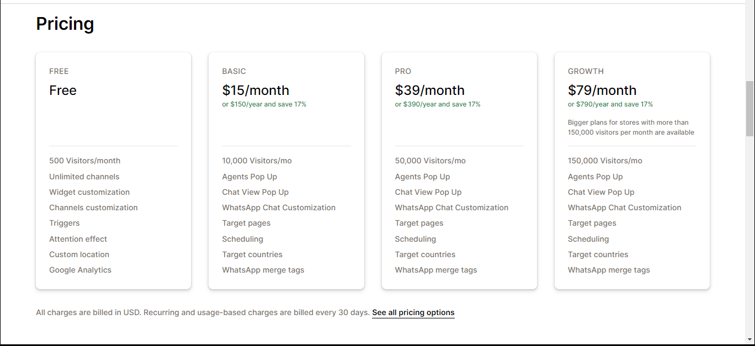
Task: Click Google Analytics in Free plan
Action: (x=81, y=270)
